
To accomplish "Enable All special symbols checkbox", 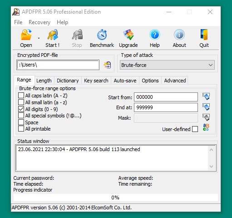I will point(21,116).
